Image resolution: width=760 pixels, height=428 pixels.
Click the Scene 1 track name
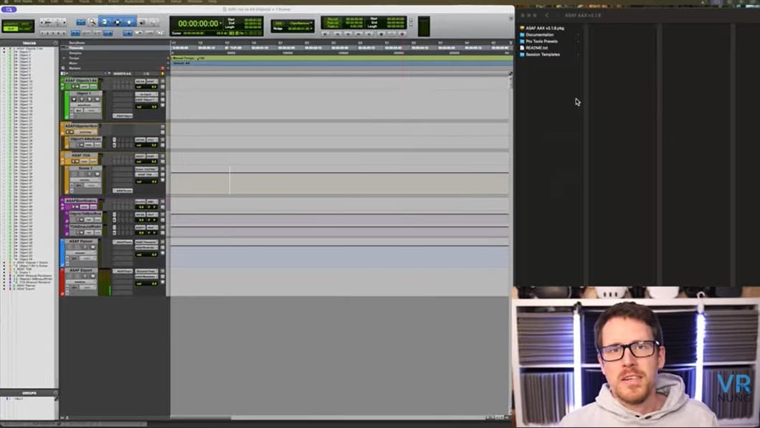[x=85, y=168]
